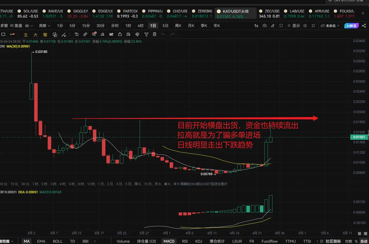Share the chart via share icon
The width and height of the screenshot is (369, 244).
tap(364, 26)
